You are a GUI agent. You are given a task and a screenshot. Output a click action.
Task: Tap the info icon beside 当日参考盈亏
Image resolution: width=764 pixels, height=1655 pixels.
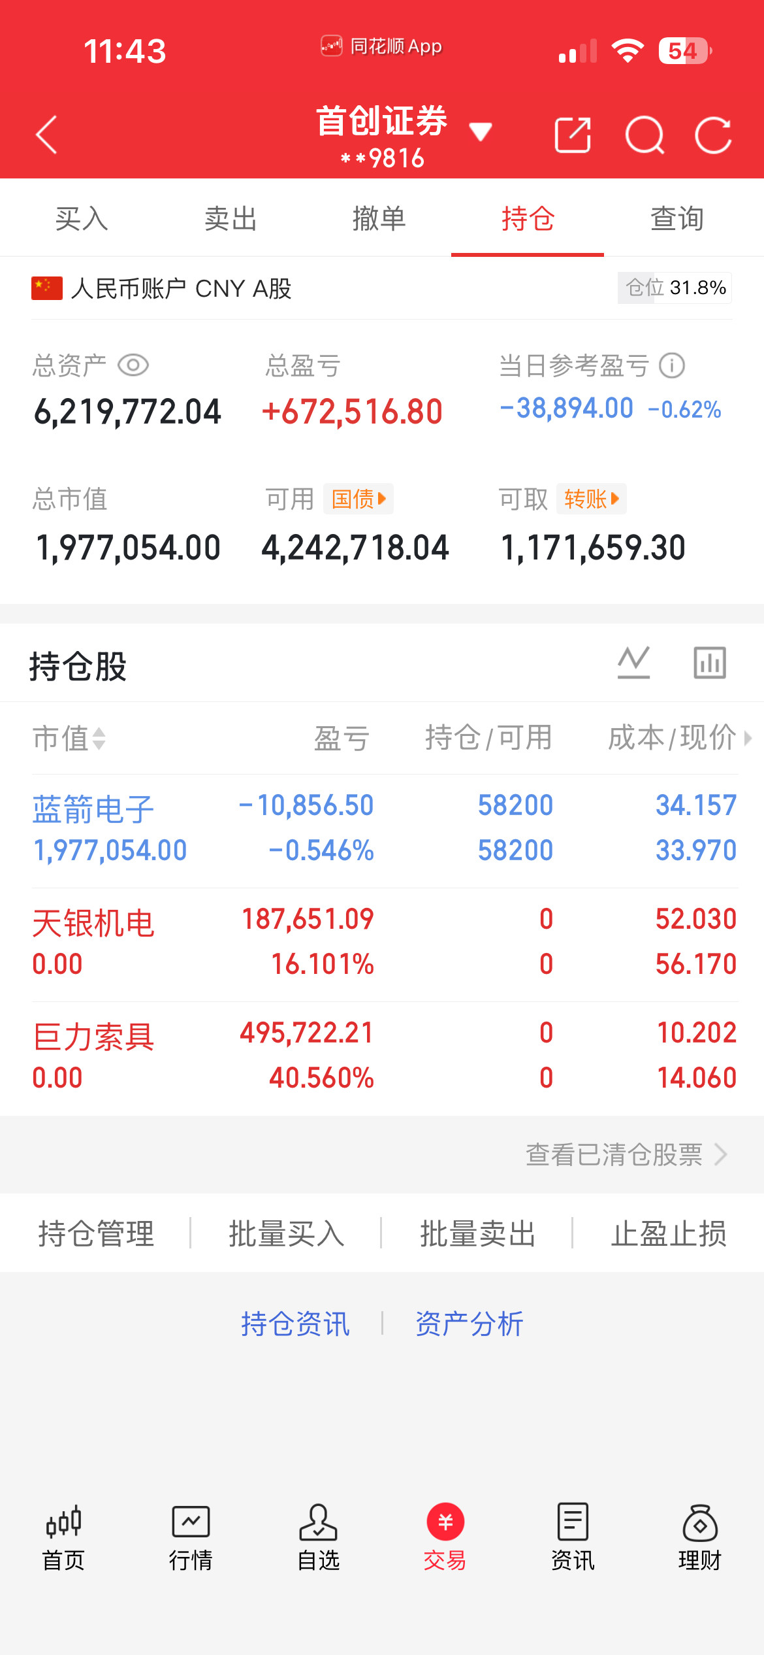tap(672, 365)
